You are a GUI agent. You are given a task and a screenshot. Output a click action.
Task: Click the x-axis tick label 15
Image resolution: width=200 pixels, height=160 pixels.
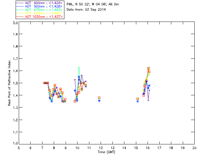pos(136,148)
